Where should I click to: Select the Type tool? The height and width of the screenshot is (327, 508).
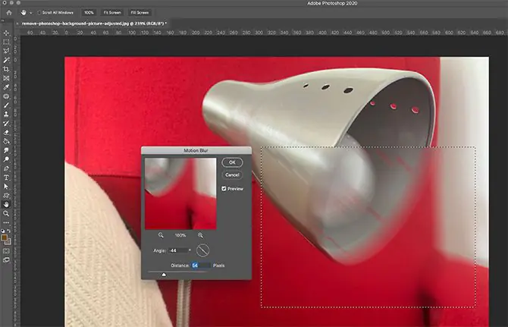pos(6,177)
